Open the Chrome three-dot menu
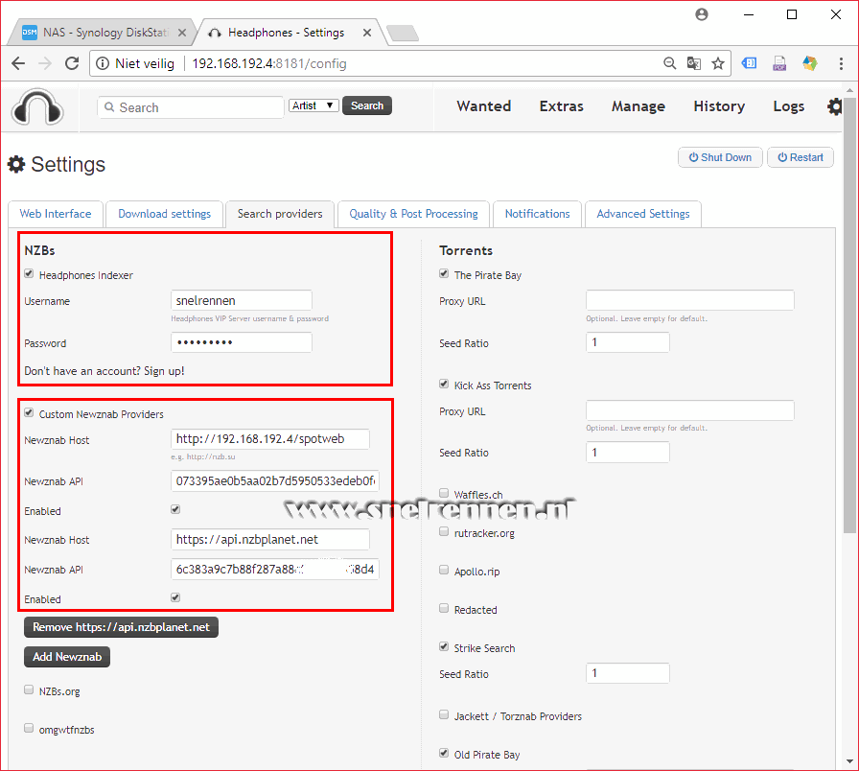Screen dimensions: 859x771 point(841,63)
